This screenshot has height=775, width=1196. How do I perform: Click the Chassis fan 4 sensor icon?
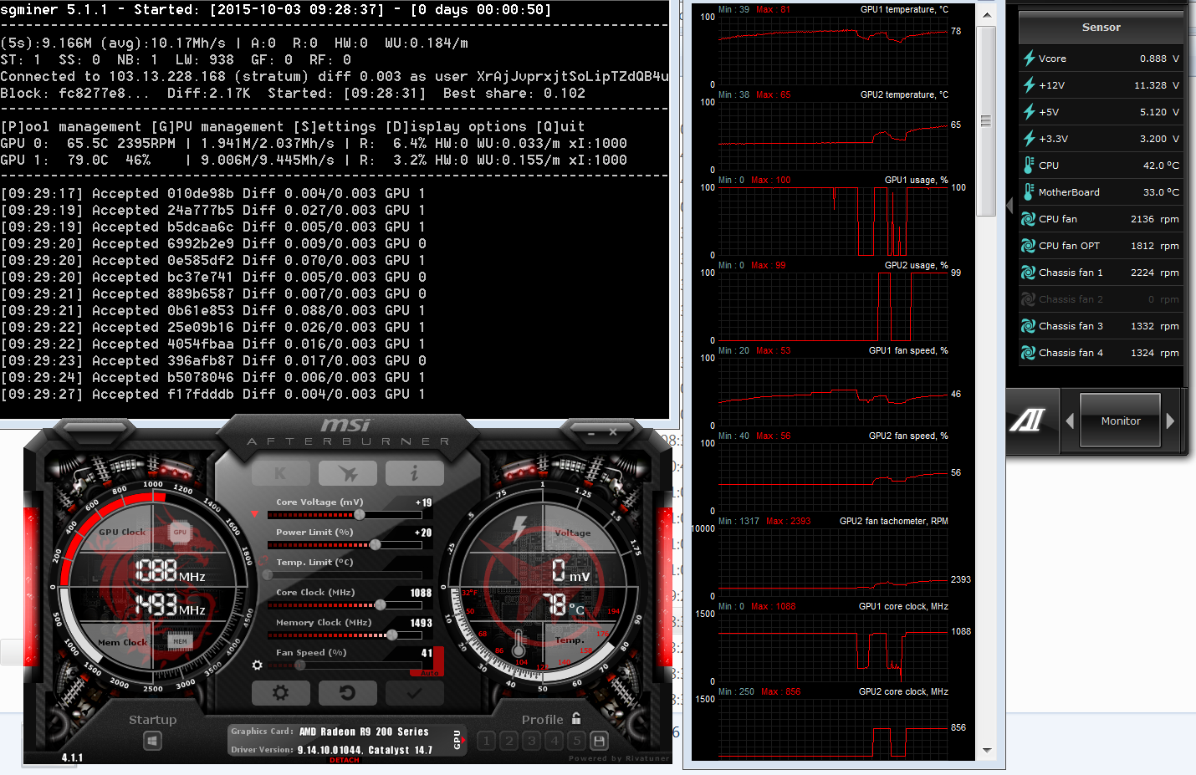pyautogui.click(x=1029, y=353)
